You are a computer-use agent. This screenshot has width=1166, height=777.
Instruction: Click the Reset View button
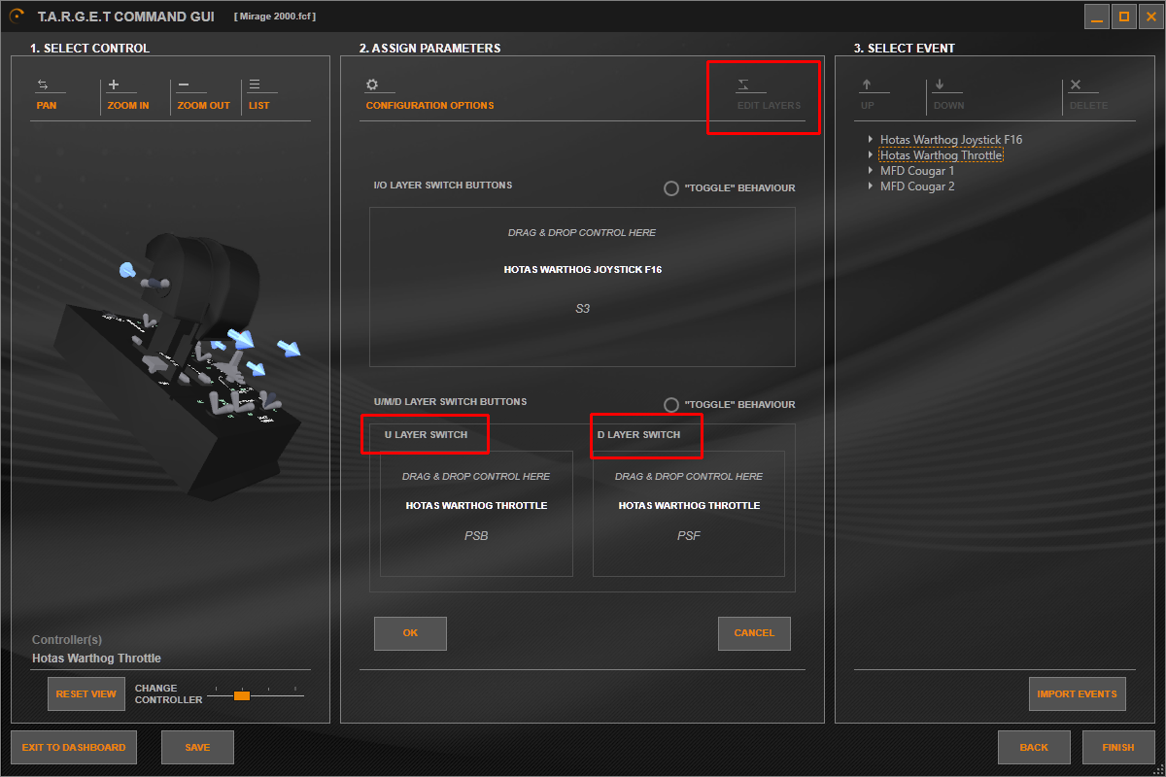pyautogui.click(x=86, y=694)
